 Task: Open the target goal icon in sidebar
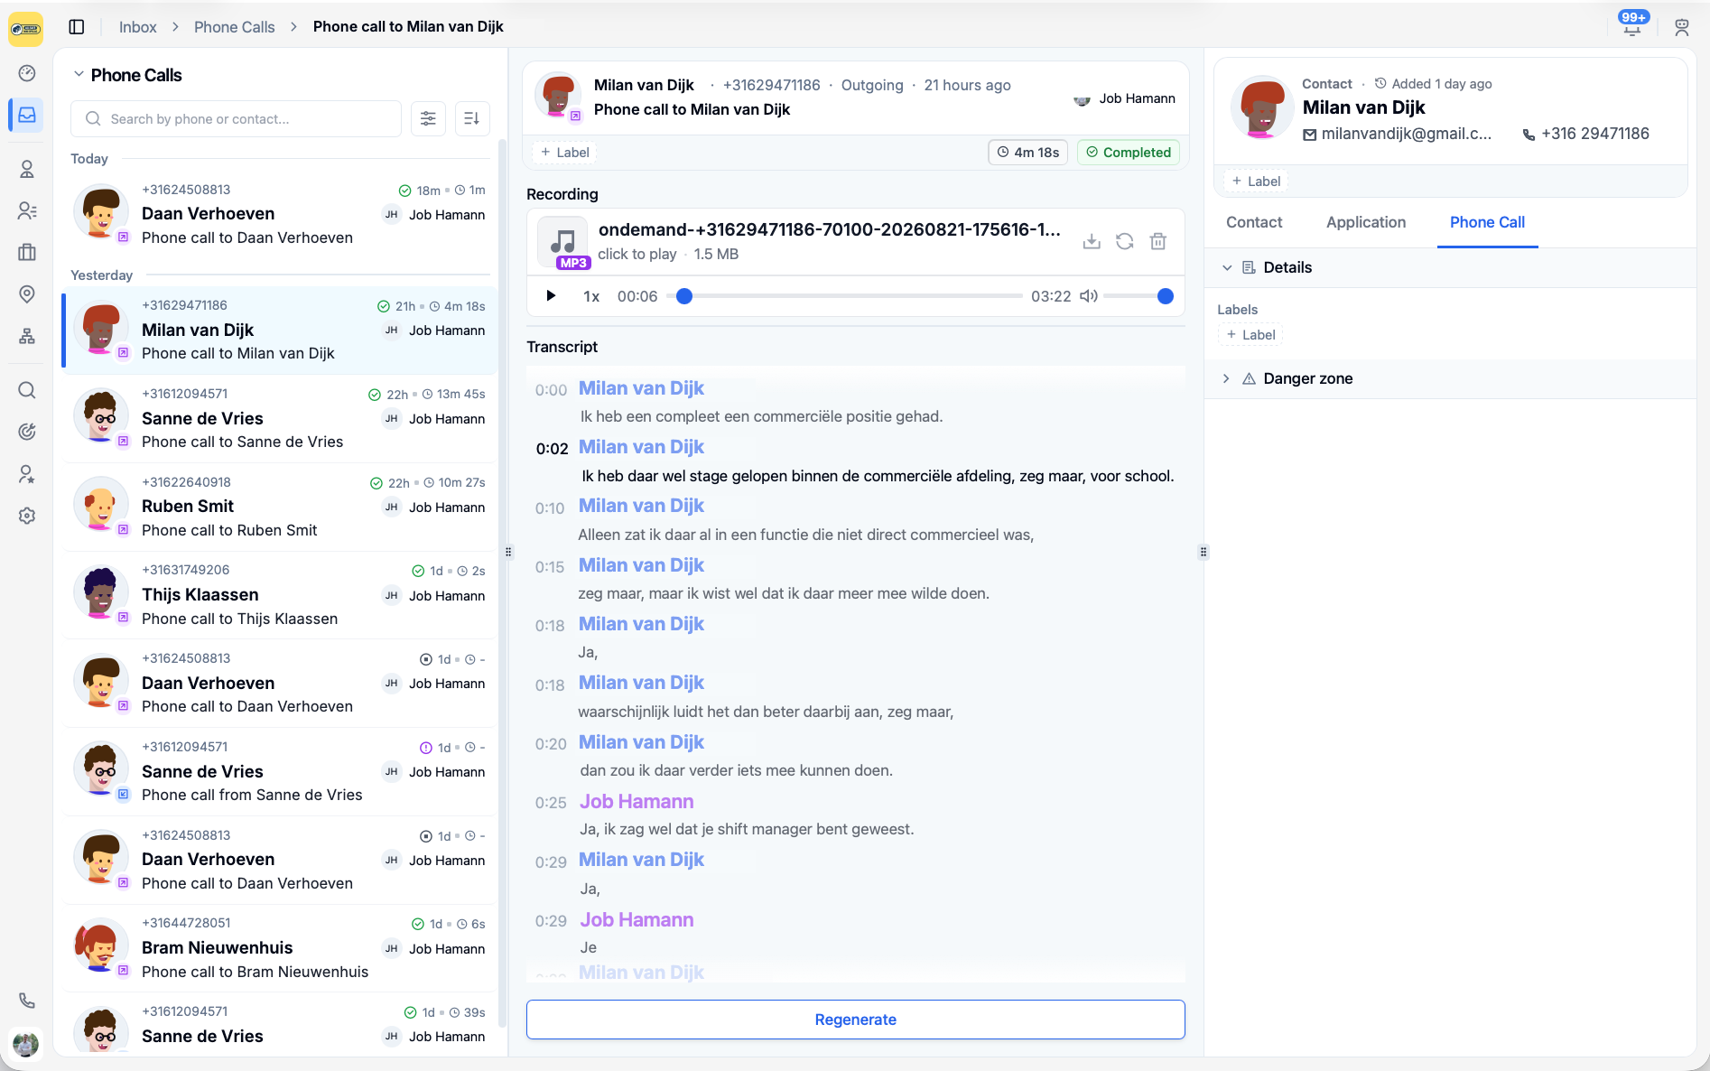(27, 432)
